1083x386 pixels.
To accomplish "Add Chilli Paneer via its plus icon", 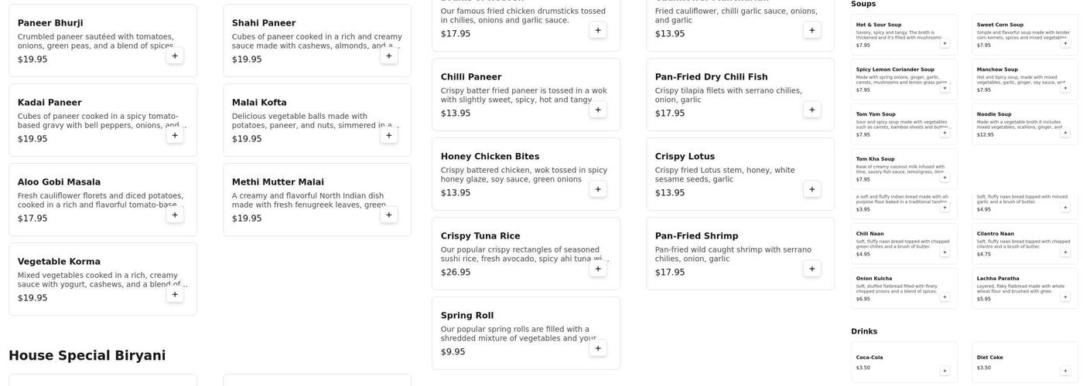I will tap(598, 110).
